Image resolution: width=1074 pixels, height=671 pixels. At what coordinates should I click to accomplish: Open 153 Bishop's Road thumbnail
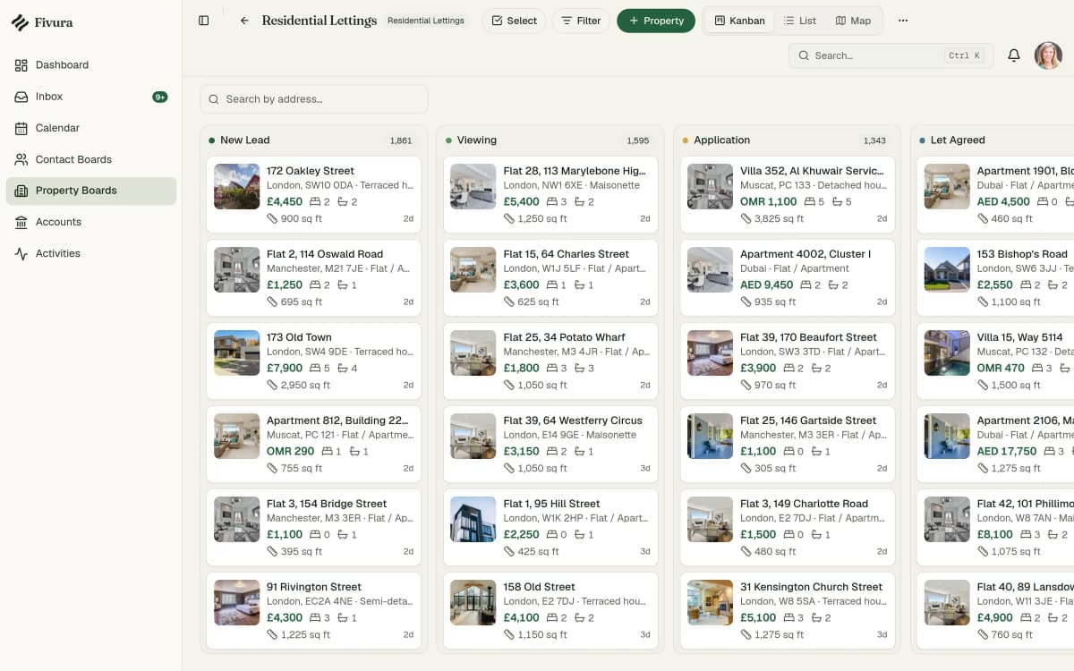click(947, 269)
